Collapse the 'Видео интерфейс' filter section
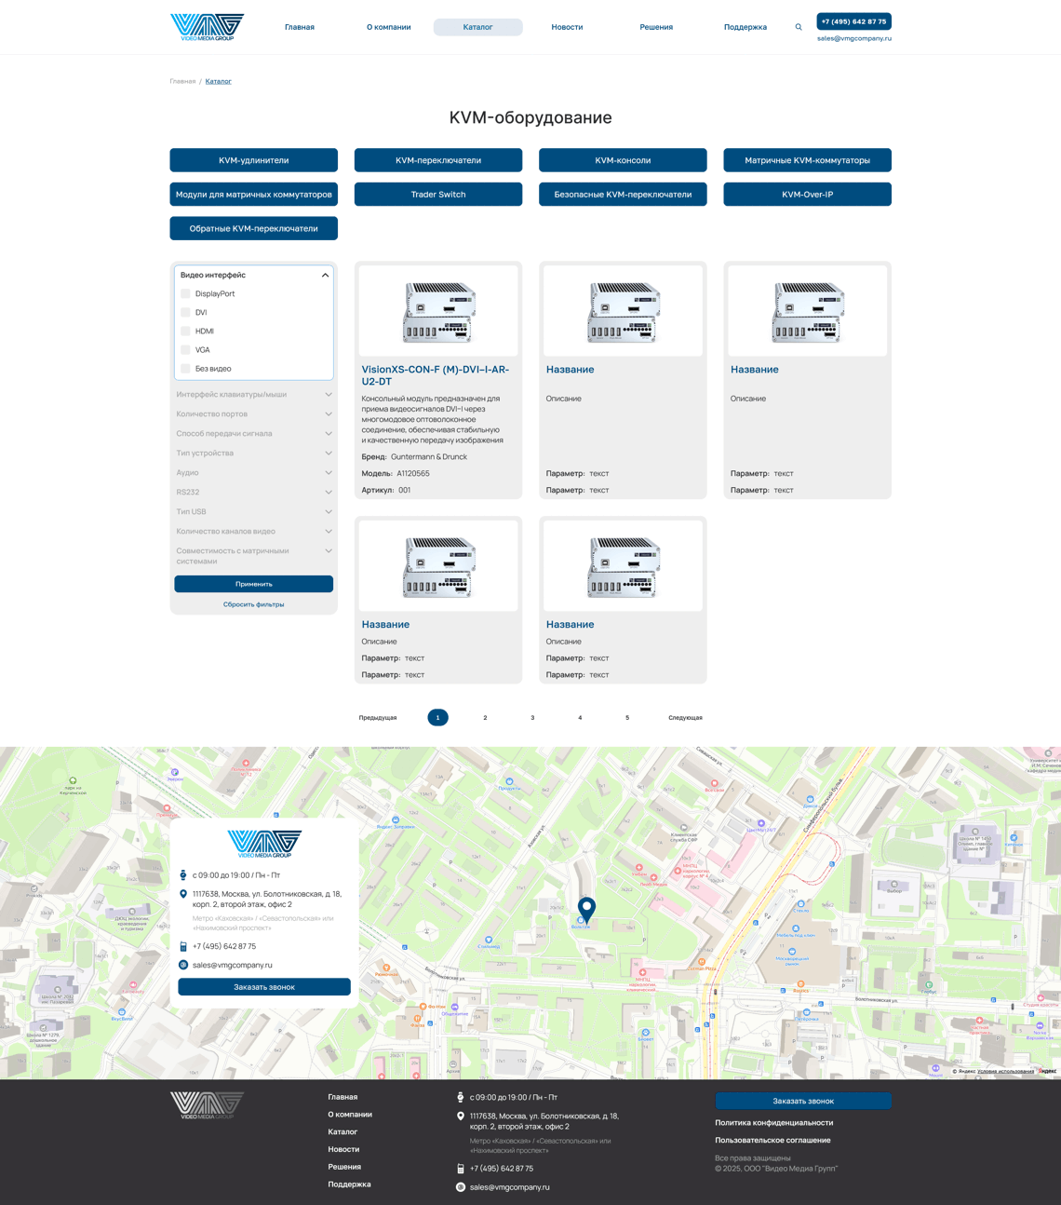Viewport: 1061px width, 1205px height. 326,275
